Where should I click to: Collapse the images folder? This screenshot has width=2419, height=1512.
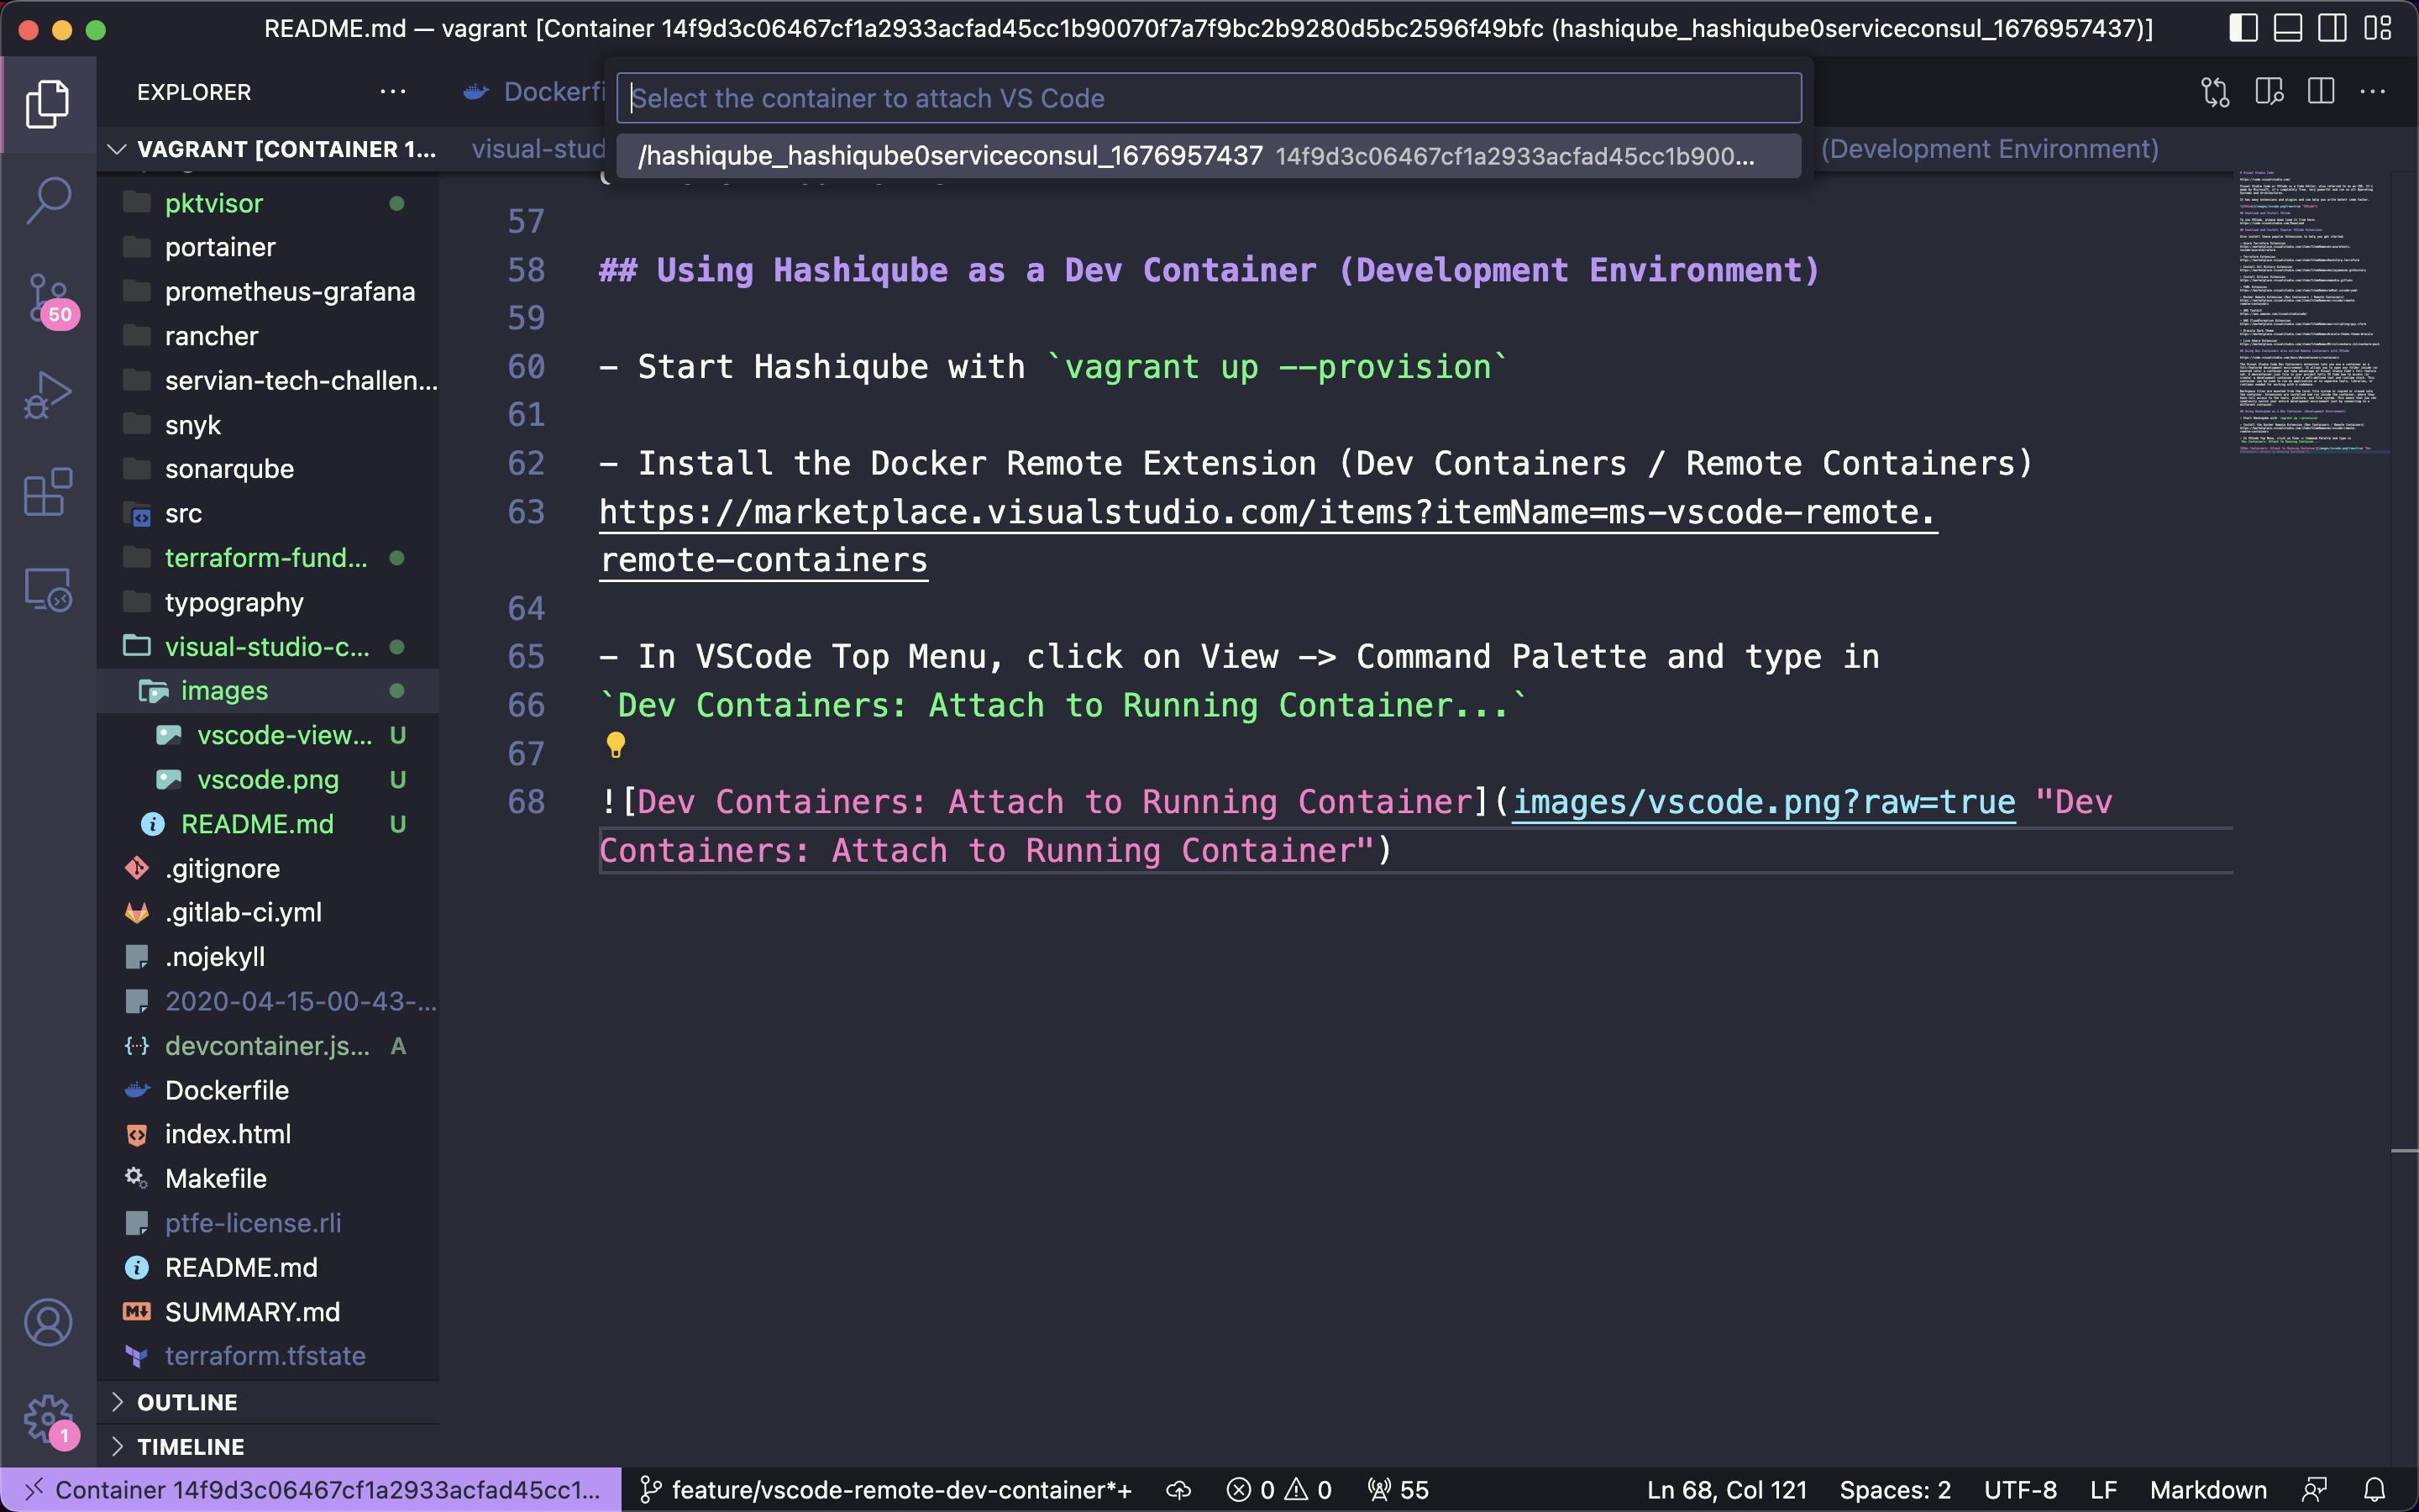(x=268, y=691)
